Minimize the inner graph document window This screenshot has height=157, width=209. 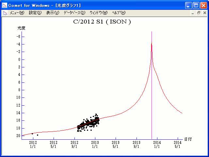pyautogui.click(x=193, y=13)
